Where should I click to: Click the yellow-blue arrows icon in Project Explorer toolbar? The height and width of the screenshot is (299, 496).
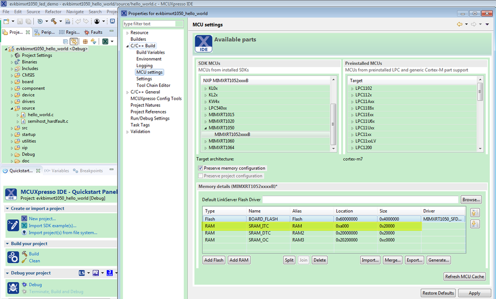tap(93, 42)
